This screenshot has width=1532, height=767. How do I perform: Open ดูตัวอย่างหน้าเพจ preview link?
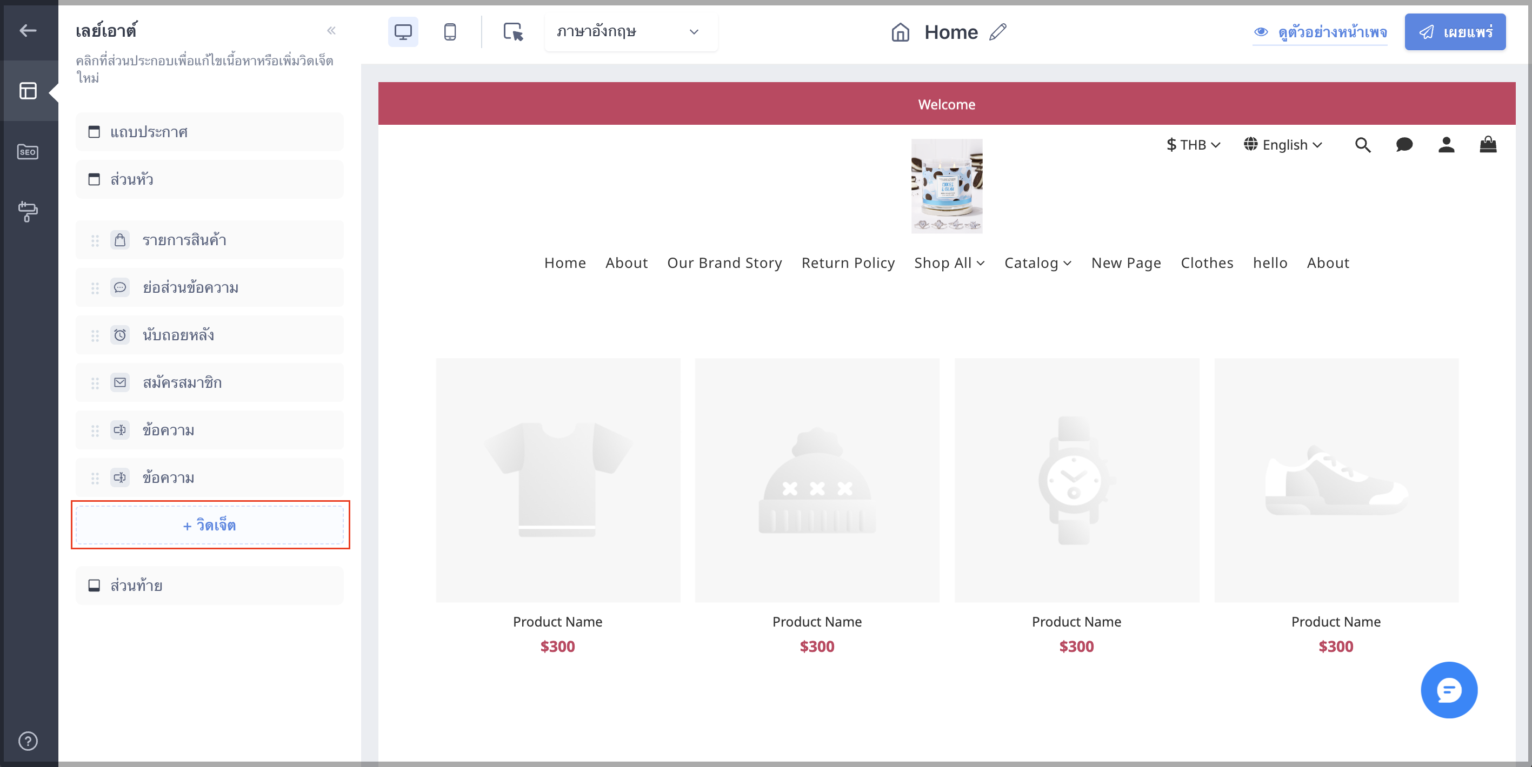click(1320, 32)
